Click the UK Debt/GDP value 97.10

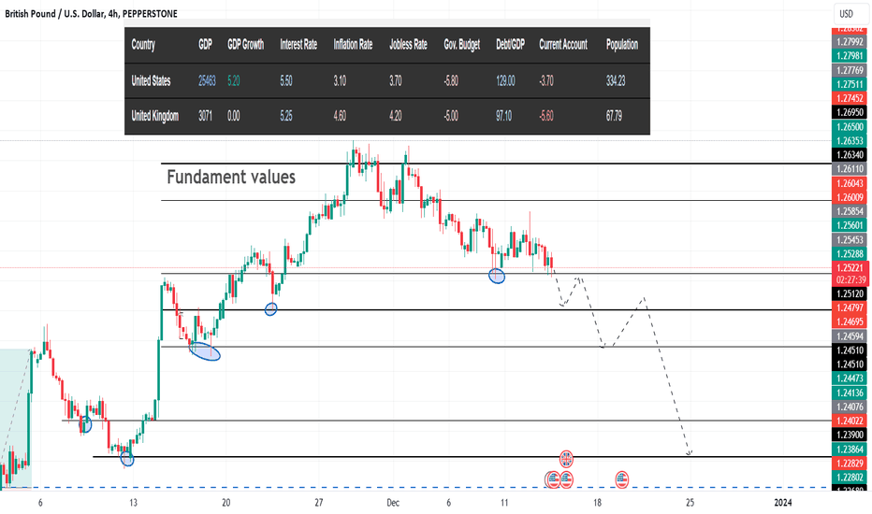[x=504, y=116]
